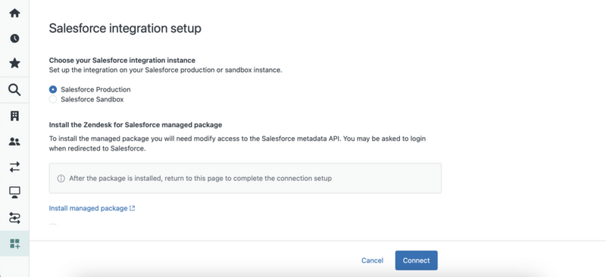Open the People icon in sidebar

coord(14,142)
